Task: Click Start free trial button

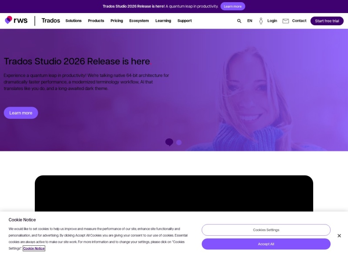Action: tap(327, 21)
